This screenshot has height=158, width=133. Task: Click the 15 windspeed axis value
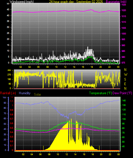(8, 45)
